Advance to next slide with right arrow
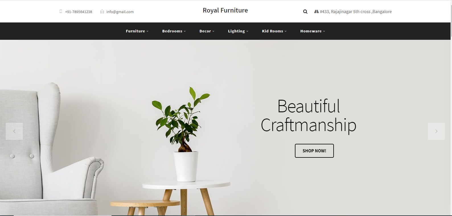 [x=436, y=131]
